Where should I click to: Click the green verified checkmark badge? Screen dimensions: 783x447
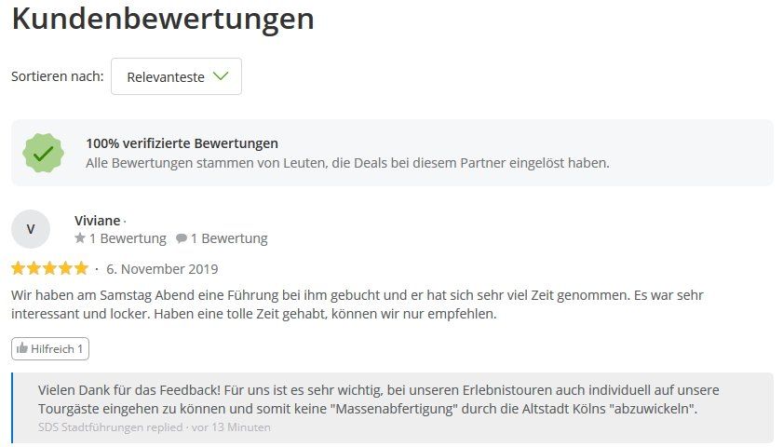coord(43,153)
